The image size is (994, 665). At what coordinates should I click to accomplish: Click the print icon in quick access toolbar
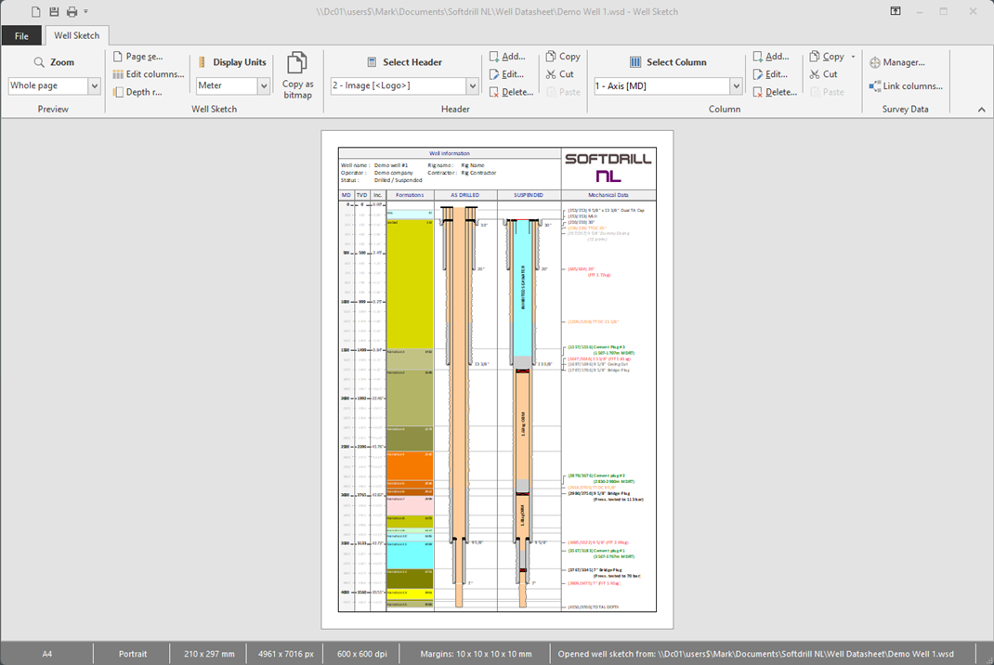(72, 12)
